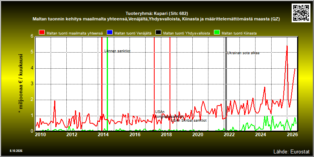Click the y-axis value 3
314x157 pixels.
point(32,84)
